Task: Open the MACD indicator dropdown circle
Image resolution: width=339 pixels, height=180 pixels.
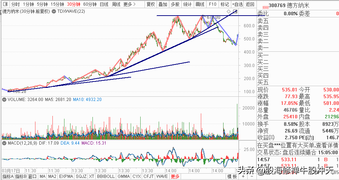Action: [x=4, y=143]
